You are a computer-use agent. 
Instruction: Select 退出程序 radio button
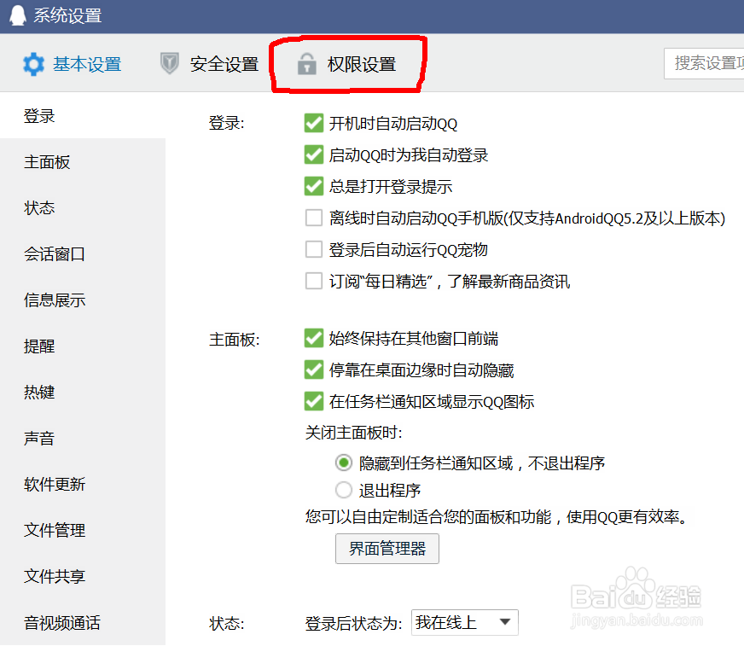(344, 490)
